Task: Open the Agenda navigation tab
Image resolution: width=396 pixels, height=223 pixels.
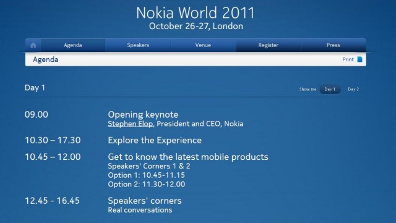Action: coord(73,45)
